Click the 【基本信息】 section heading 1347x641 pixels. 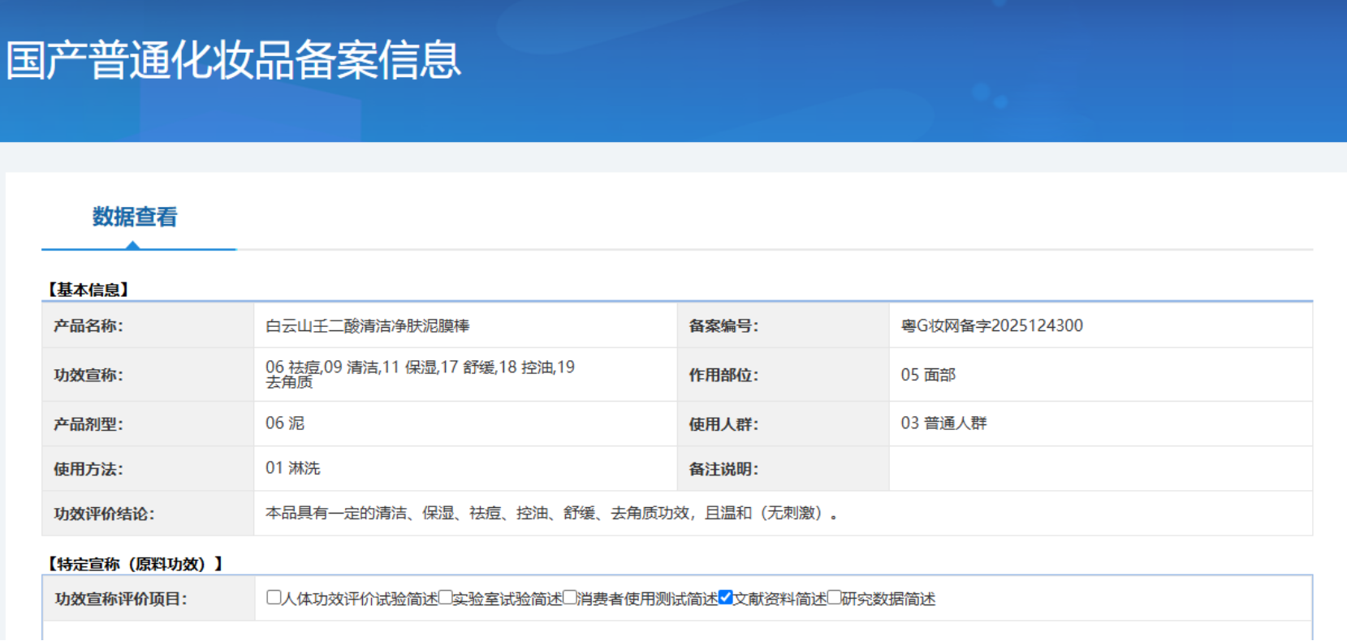[x=88, y=290]
